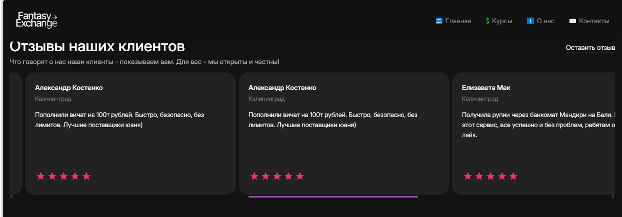Select first star in Елизавета Мак's rating
The height and width of the screenshot is (217, 622).
coord(468,176)
